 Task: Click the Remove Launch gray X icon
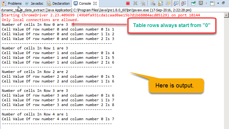pyautogui.click(x=136, y=3)
